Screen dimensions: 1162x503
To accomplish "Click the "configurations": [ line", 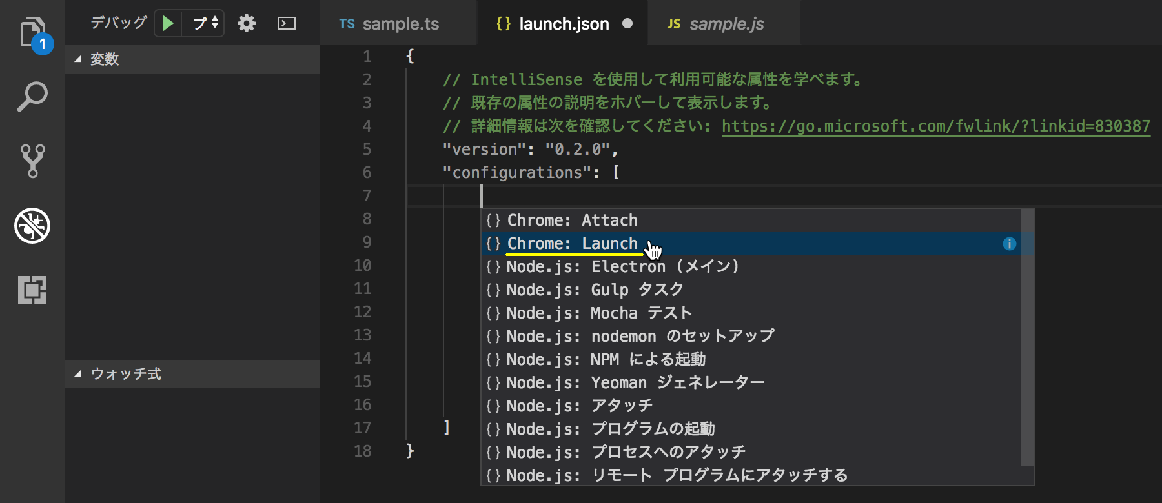I will 531,172.
